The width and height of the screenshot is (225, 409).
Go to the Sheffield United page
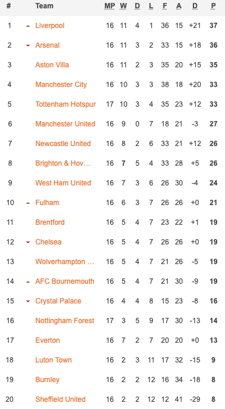pos(61,399)
